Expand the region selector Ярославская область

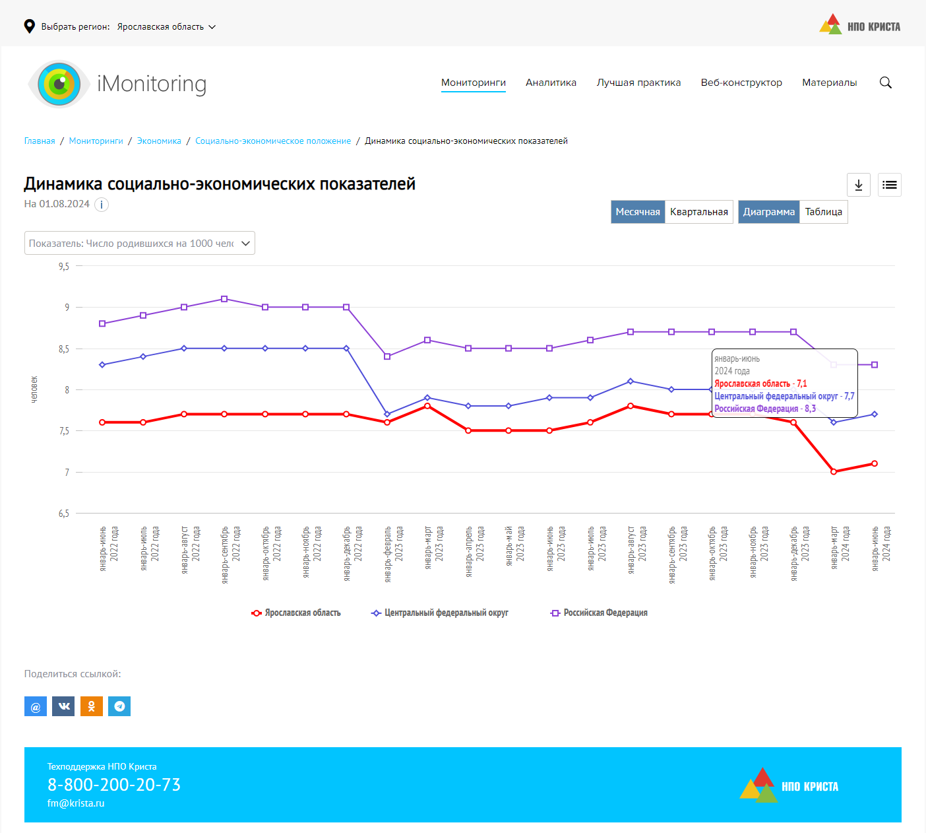(166, 27)
